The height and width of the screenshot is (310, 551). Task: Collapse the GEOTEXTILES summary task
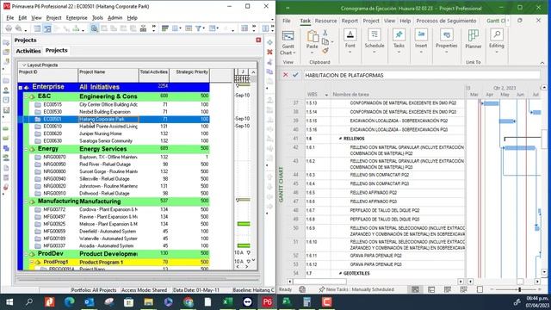pos(340,273)
